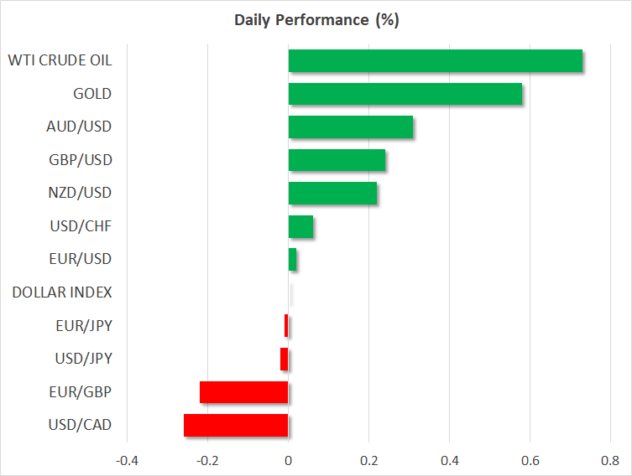Image resolution: width=632 pixels, height=476 pixels.
Task: Click the 0.8 value on horizontal axis
Action: pos(609,460)
